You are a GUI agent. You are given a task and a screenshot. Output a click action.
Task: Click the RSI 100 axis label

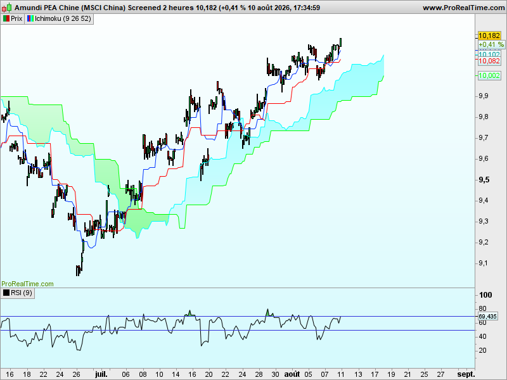(485, 295)
